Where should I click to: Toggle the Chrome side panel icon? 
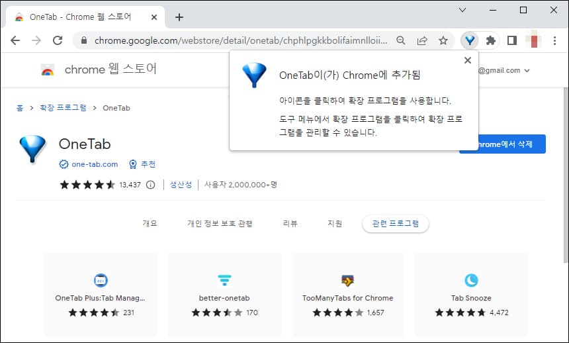[x=512, y=40]
